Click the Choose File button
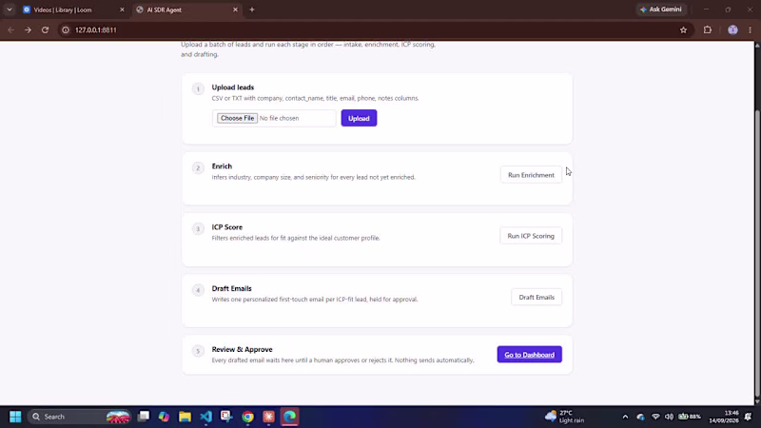The width and height of the screenshot is (761, 428). pos(237,118)
